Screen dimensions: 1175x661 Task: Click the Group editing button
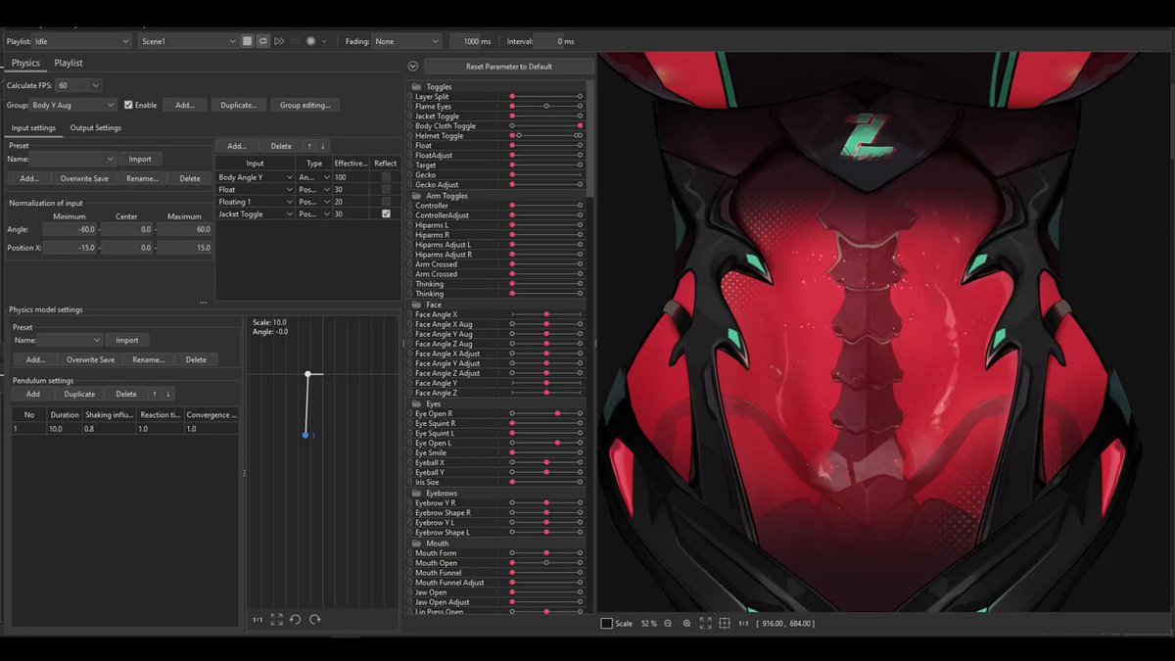coord(305,105)
